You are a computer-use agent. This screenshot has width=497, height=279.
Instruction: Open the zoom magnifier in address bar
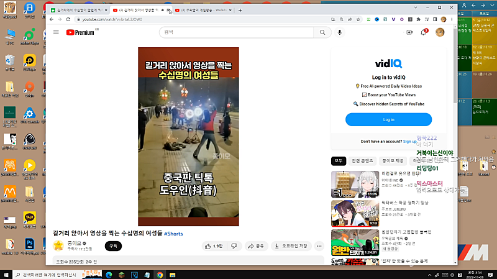[x=341, y=19]
